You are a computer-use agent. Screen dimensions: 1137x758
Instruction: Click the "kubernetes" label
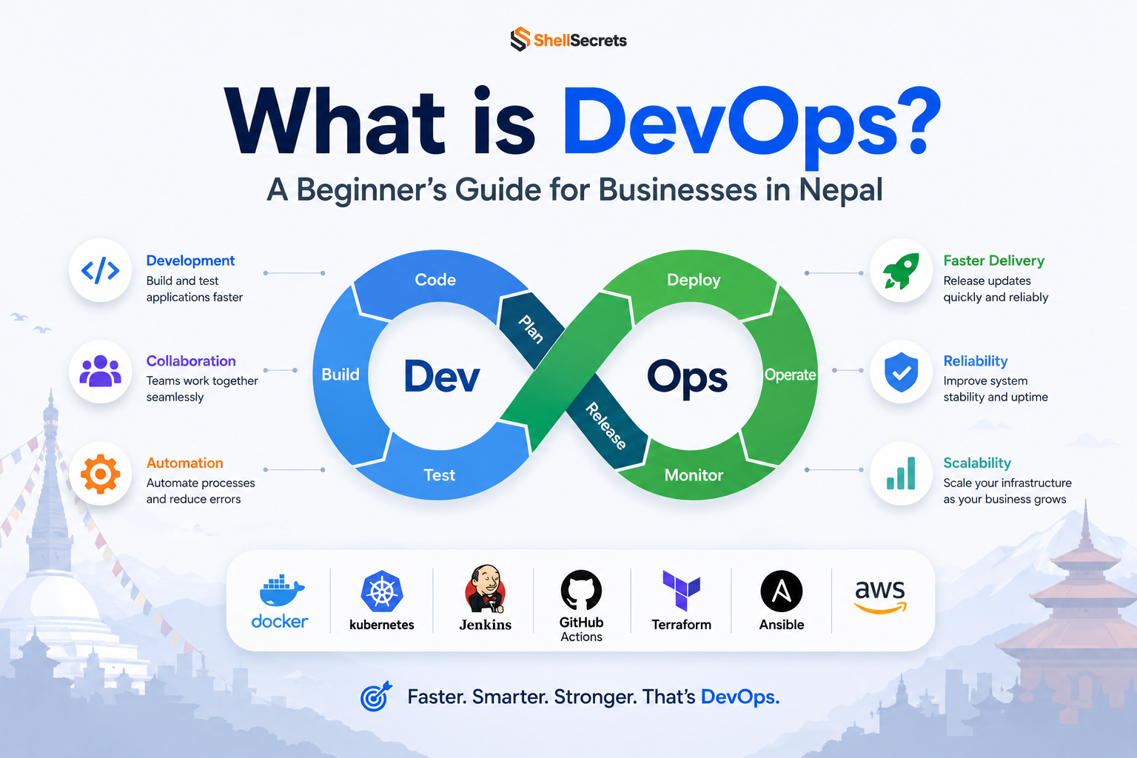382,625
